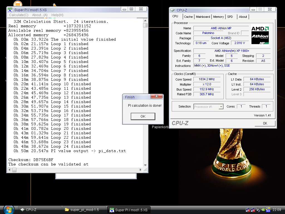Click the Super PI window title icon
This screenshot has height=214, width=285.
pyautogui.click(x=10, y=10)
